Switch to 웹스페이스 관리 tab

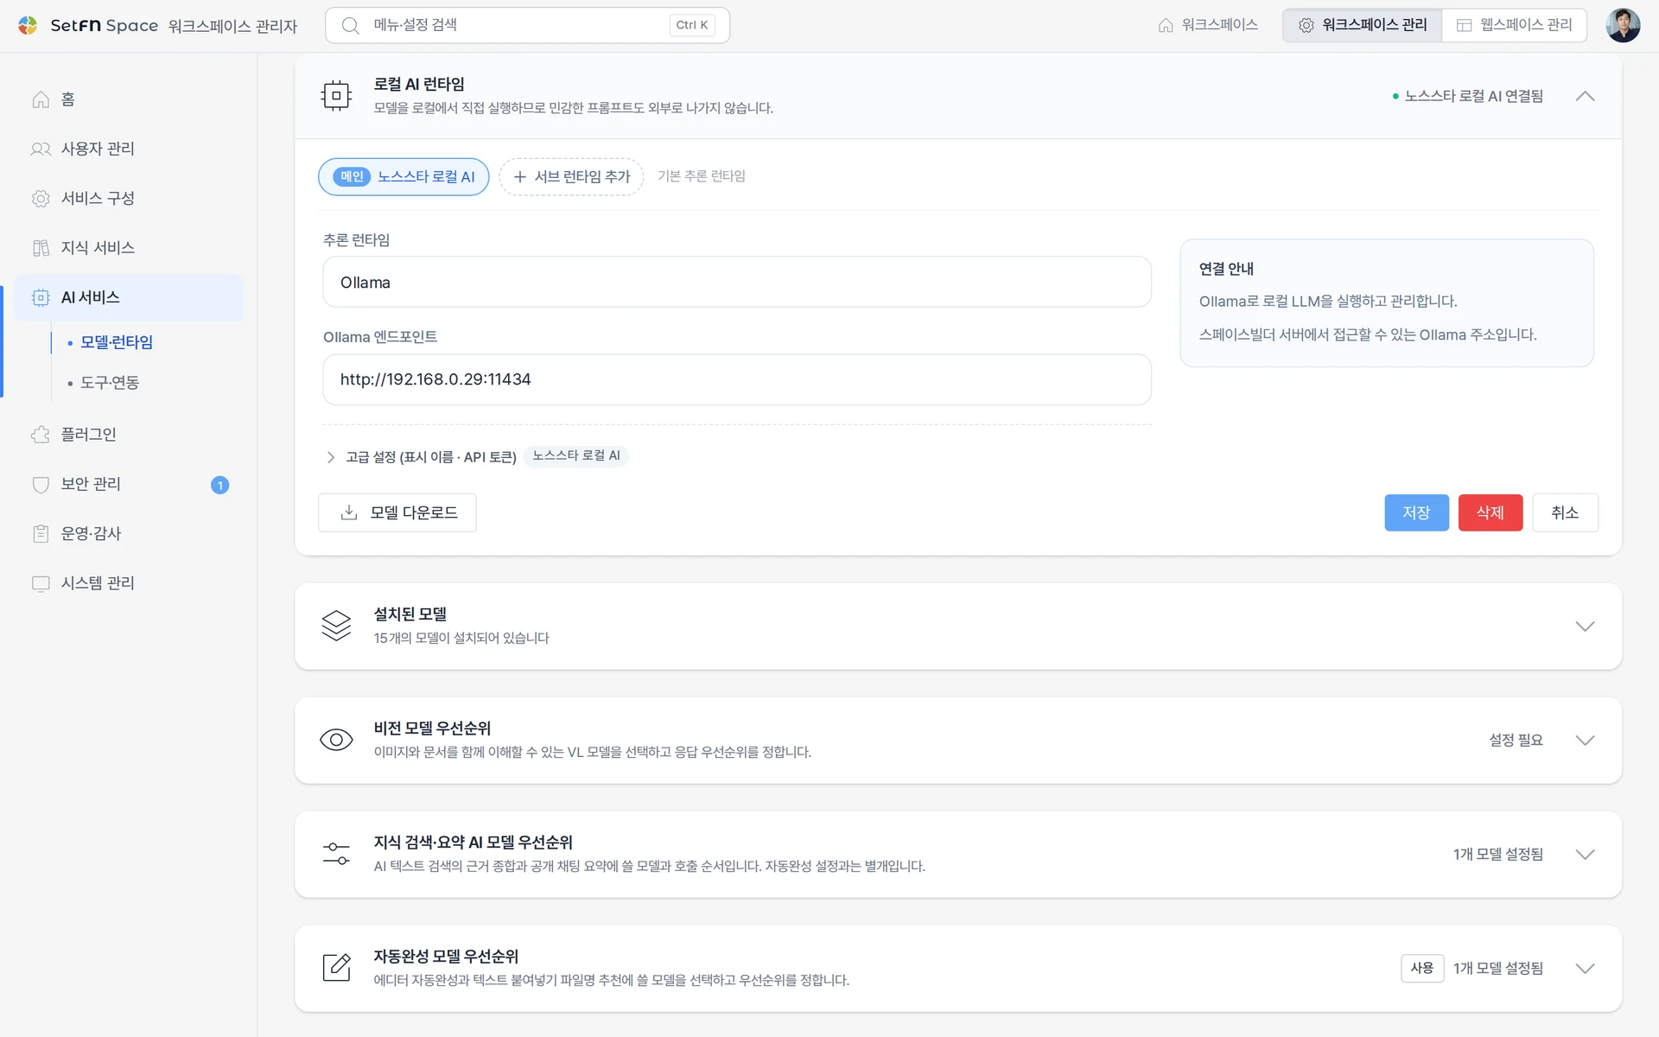click(1514, 25)
